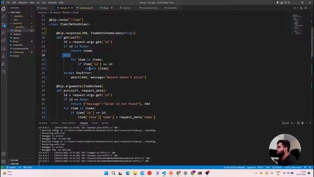Image resolution: width=314 pixels, height=177 pixels.
Task: Split the terminal panel
Action: point(298,123)
